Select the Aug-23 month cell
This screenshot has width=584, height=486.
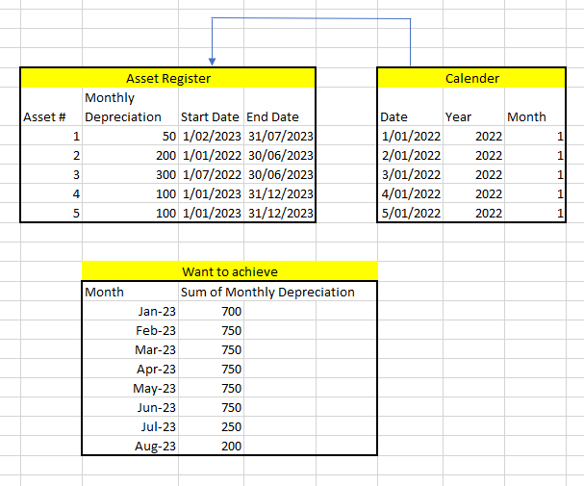point(130,446)
